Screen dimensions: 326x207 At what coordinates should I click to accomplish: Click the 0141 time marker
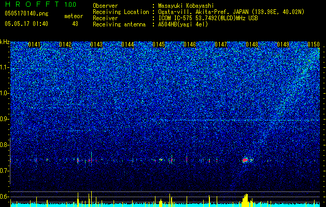[x=34, y=45]
